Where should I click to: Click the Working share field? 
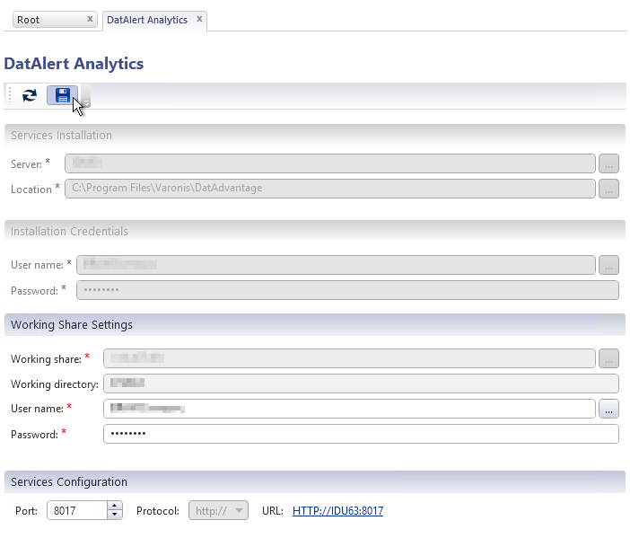(349, 358)
